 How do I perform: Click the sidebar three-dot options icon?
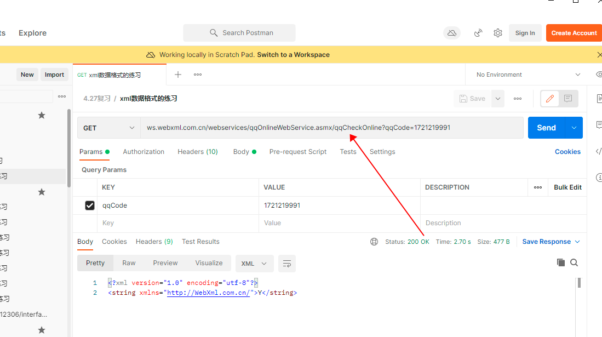(x=62, y=96)
